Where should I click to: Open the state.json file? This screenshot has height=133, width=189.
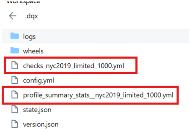(37, 110)
